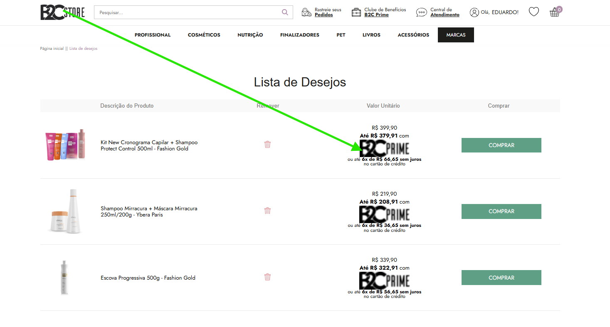Click the Lista de Desejos page heading
Viewport: 610px width, 327px height.
tap(300, 82)
